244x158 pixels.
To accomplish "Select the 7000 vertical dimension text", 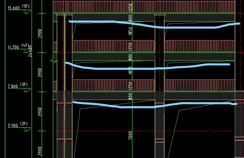I will pyautogui.click(x=130, y=135).
